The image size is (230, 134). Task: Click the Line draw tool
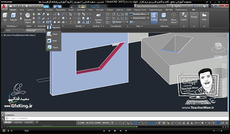[x=59, y=18]
